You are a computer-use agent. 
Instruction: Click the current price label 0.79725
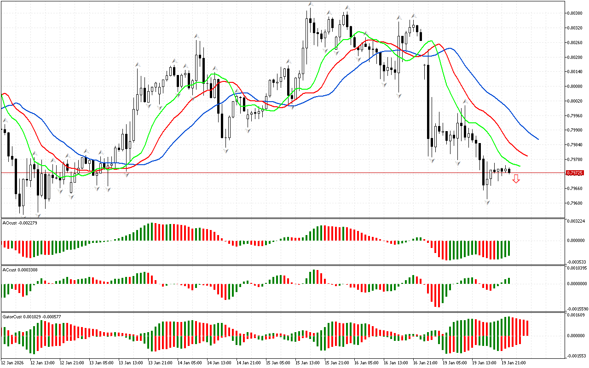click(575, 173)
